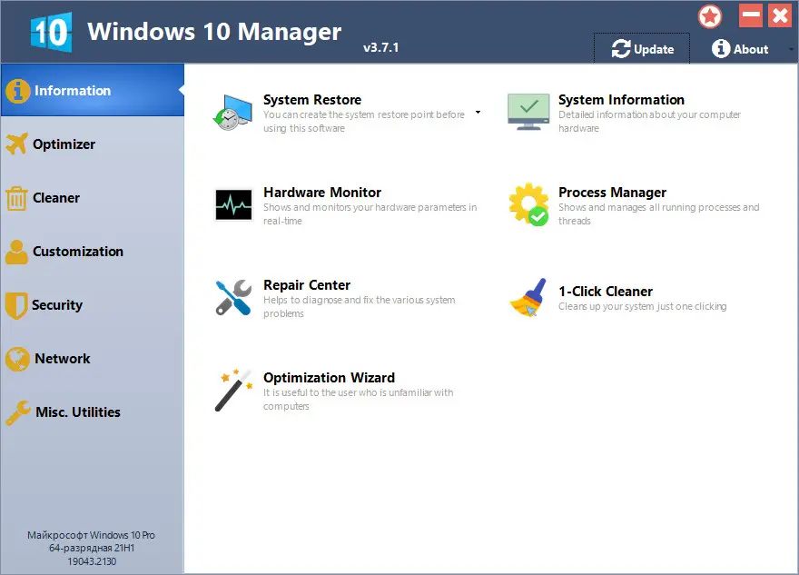Click the Update refresh arrows icon

tap(621, 49)
